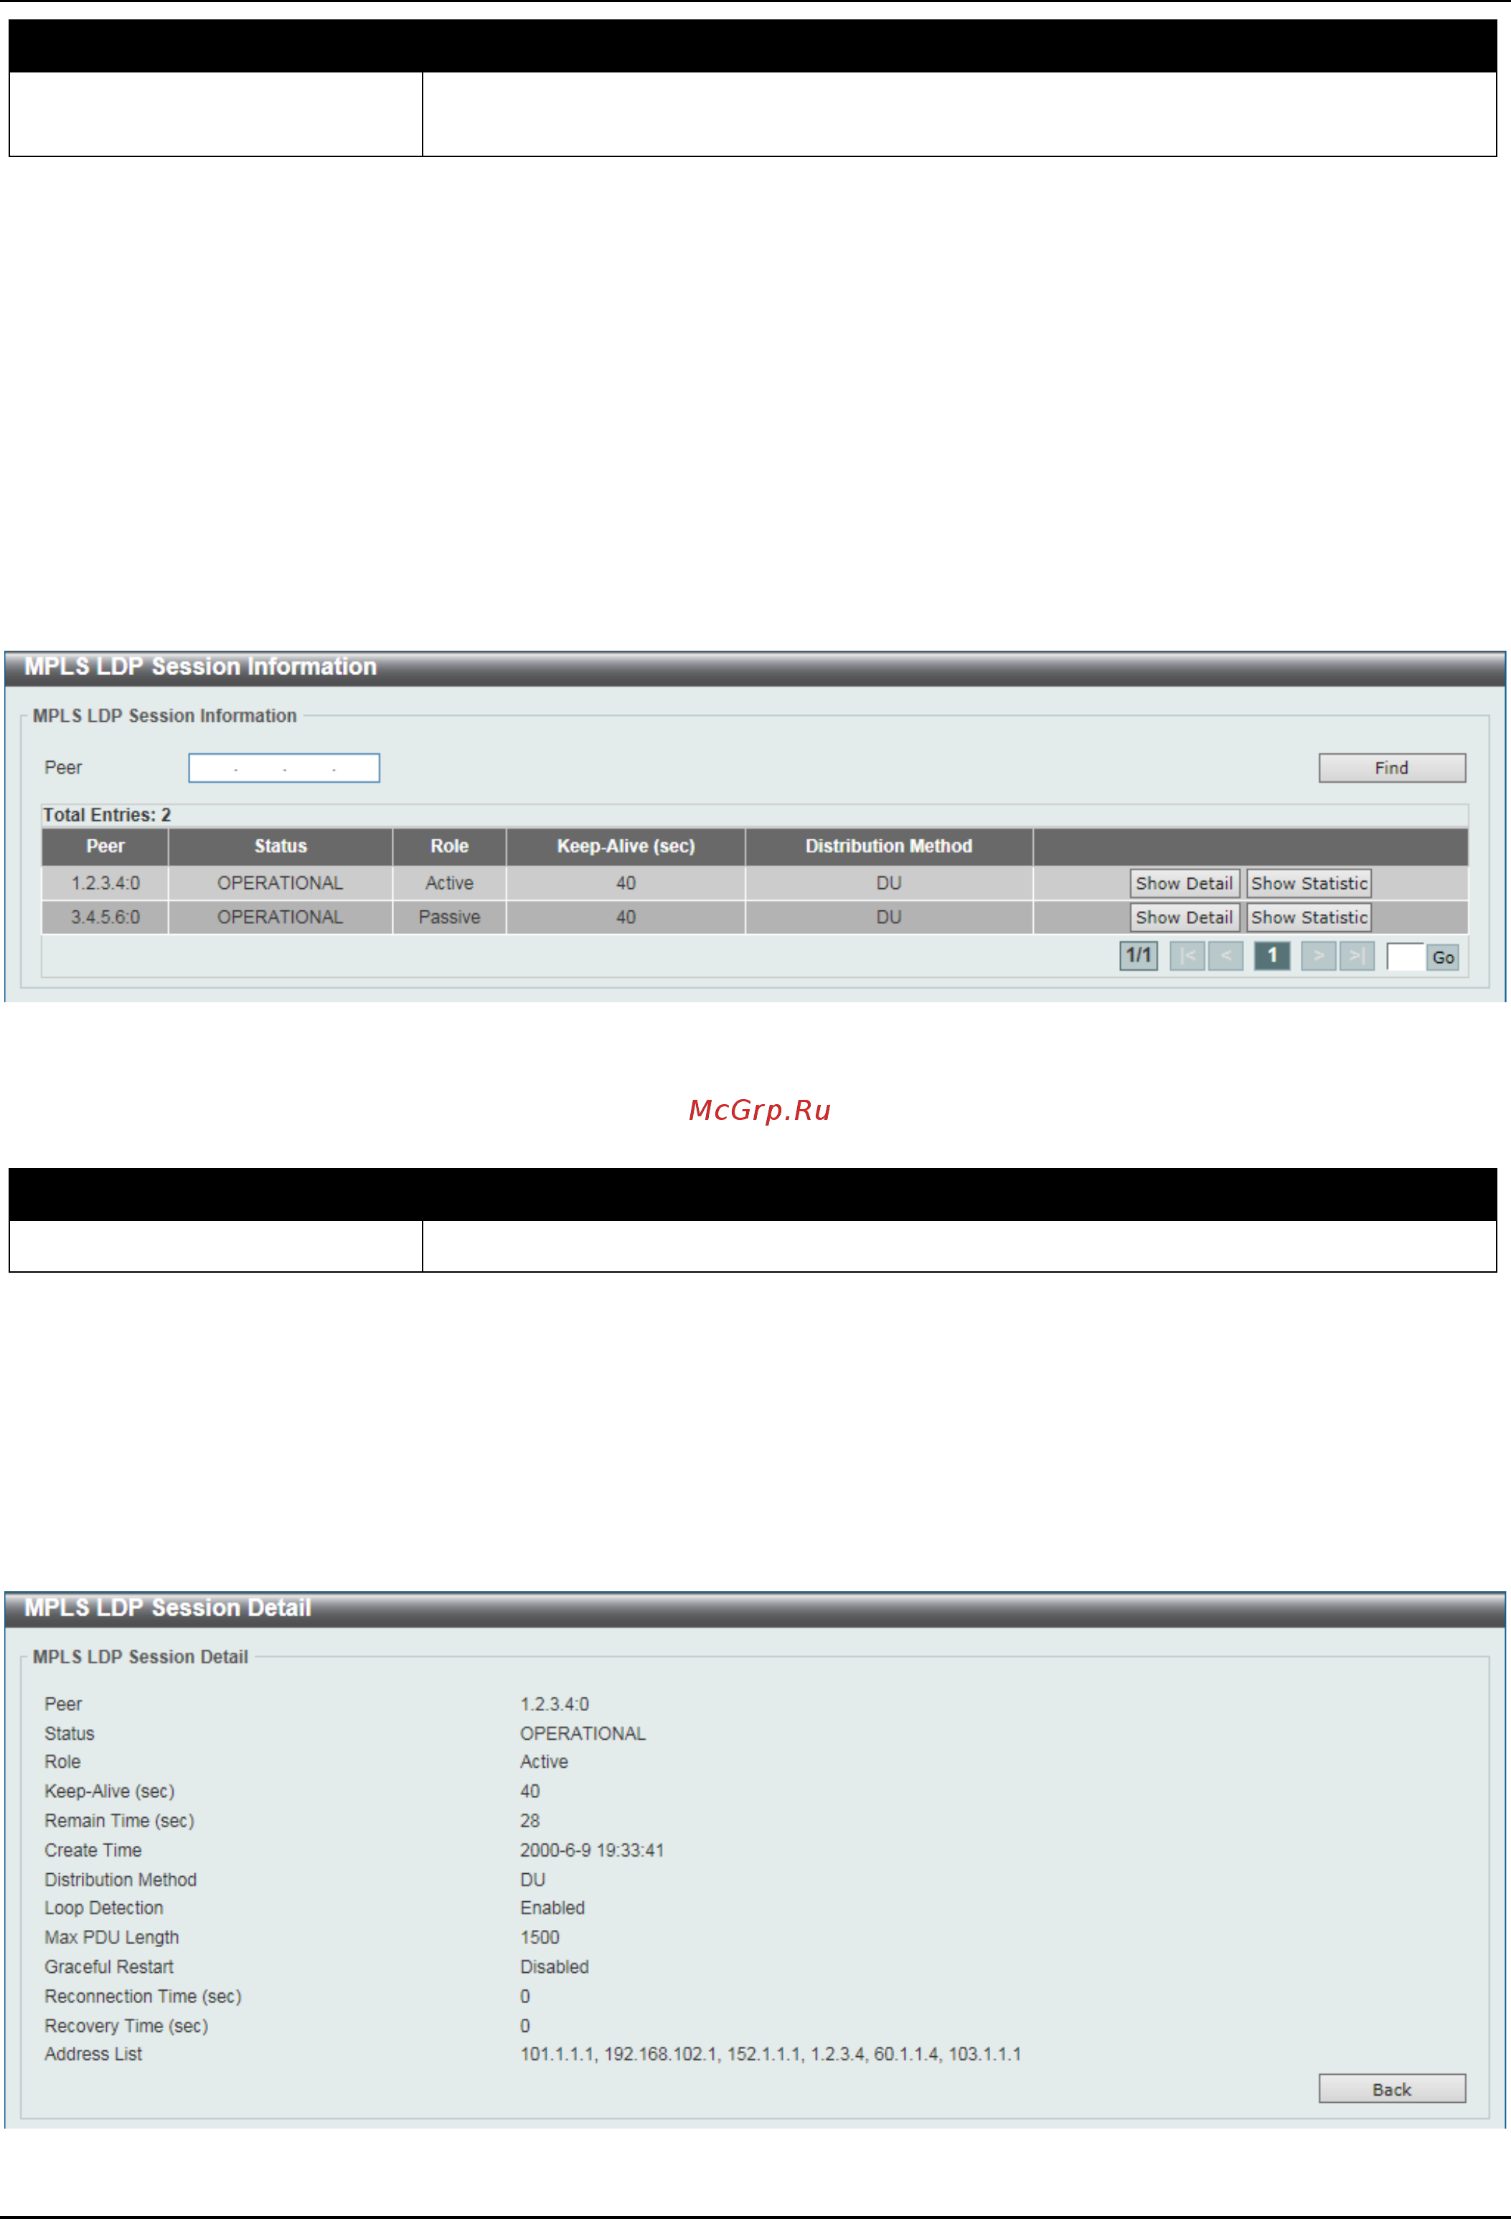Go to first page arrow
Screen dimensions: 1511x2219
[1187, 956]
